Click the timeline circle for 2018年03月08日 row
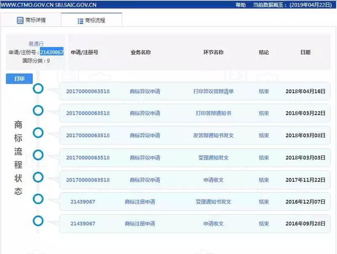 38,133
